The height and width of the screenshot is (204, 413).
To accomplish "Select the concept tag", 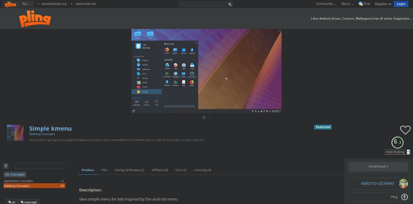I will click(x=29, y=202).
